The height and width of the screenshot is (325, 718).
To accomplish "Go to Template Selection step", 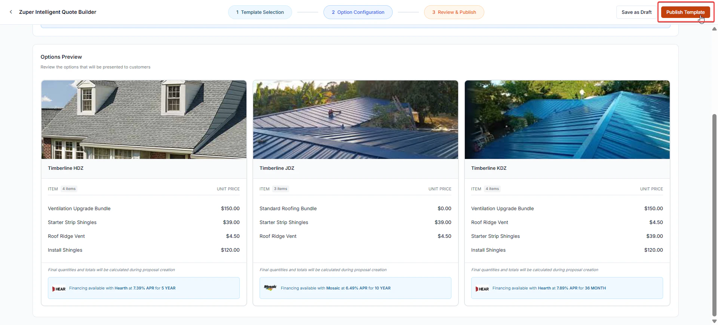I will click(x=260, y=12).
